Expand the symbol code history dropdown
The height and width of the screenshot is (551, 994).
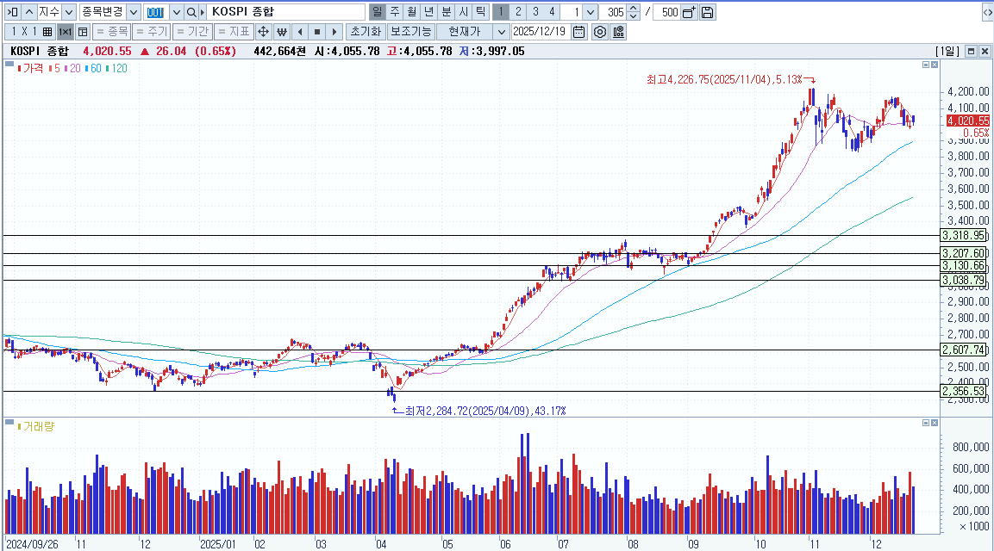[x=176, y=12]
